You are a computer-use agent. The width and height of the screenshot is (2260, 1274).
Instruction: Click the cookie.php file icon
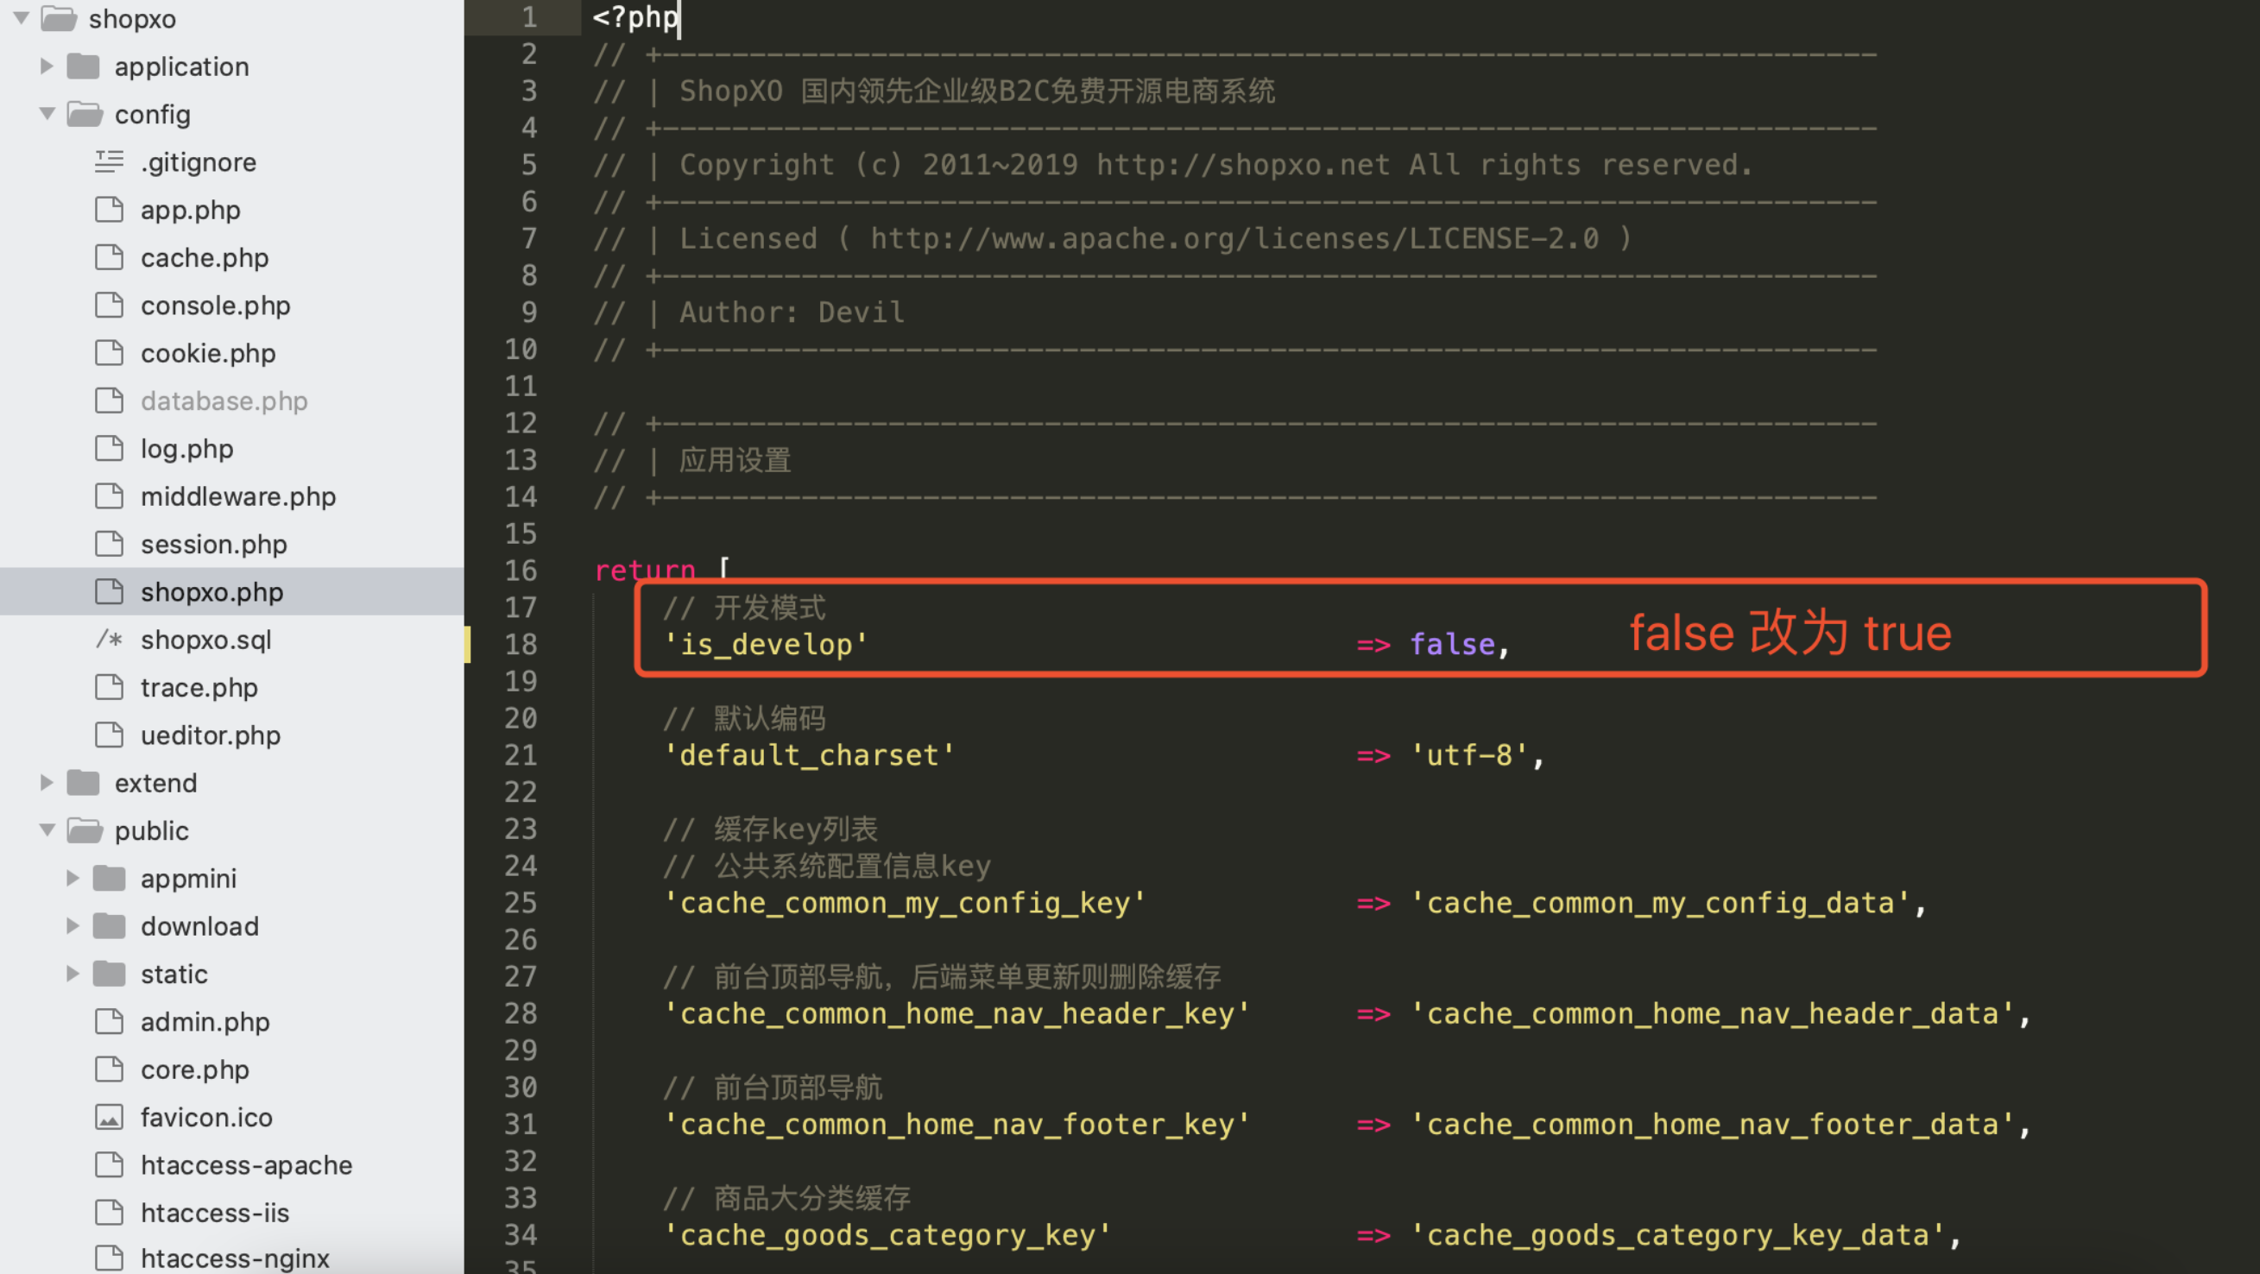coord(109,353)
